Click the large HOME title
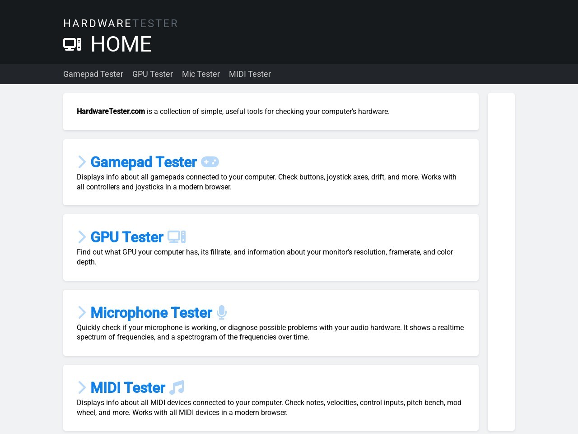Screen dimensions: 578x434 coord(121,44)
